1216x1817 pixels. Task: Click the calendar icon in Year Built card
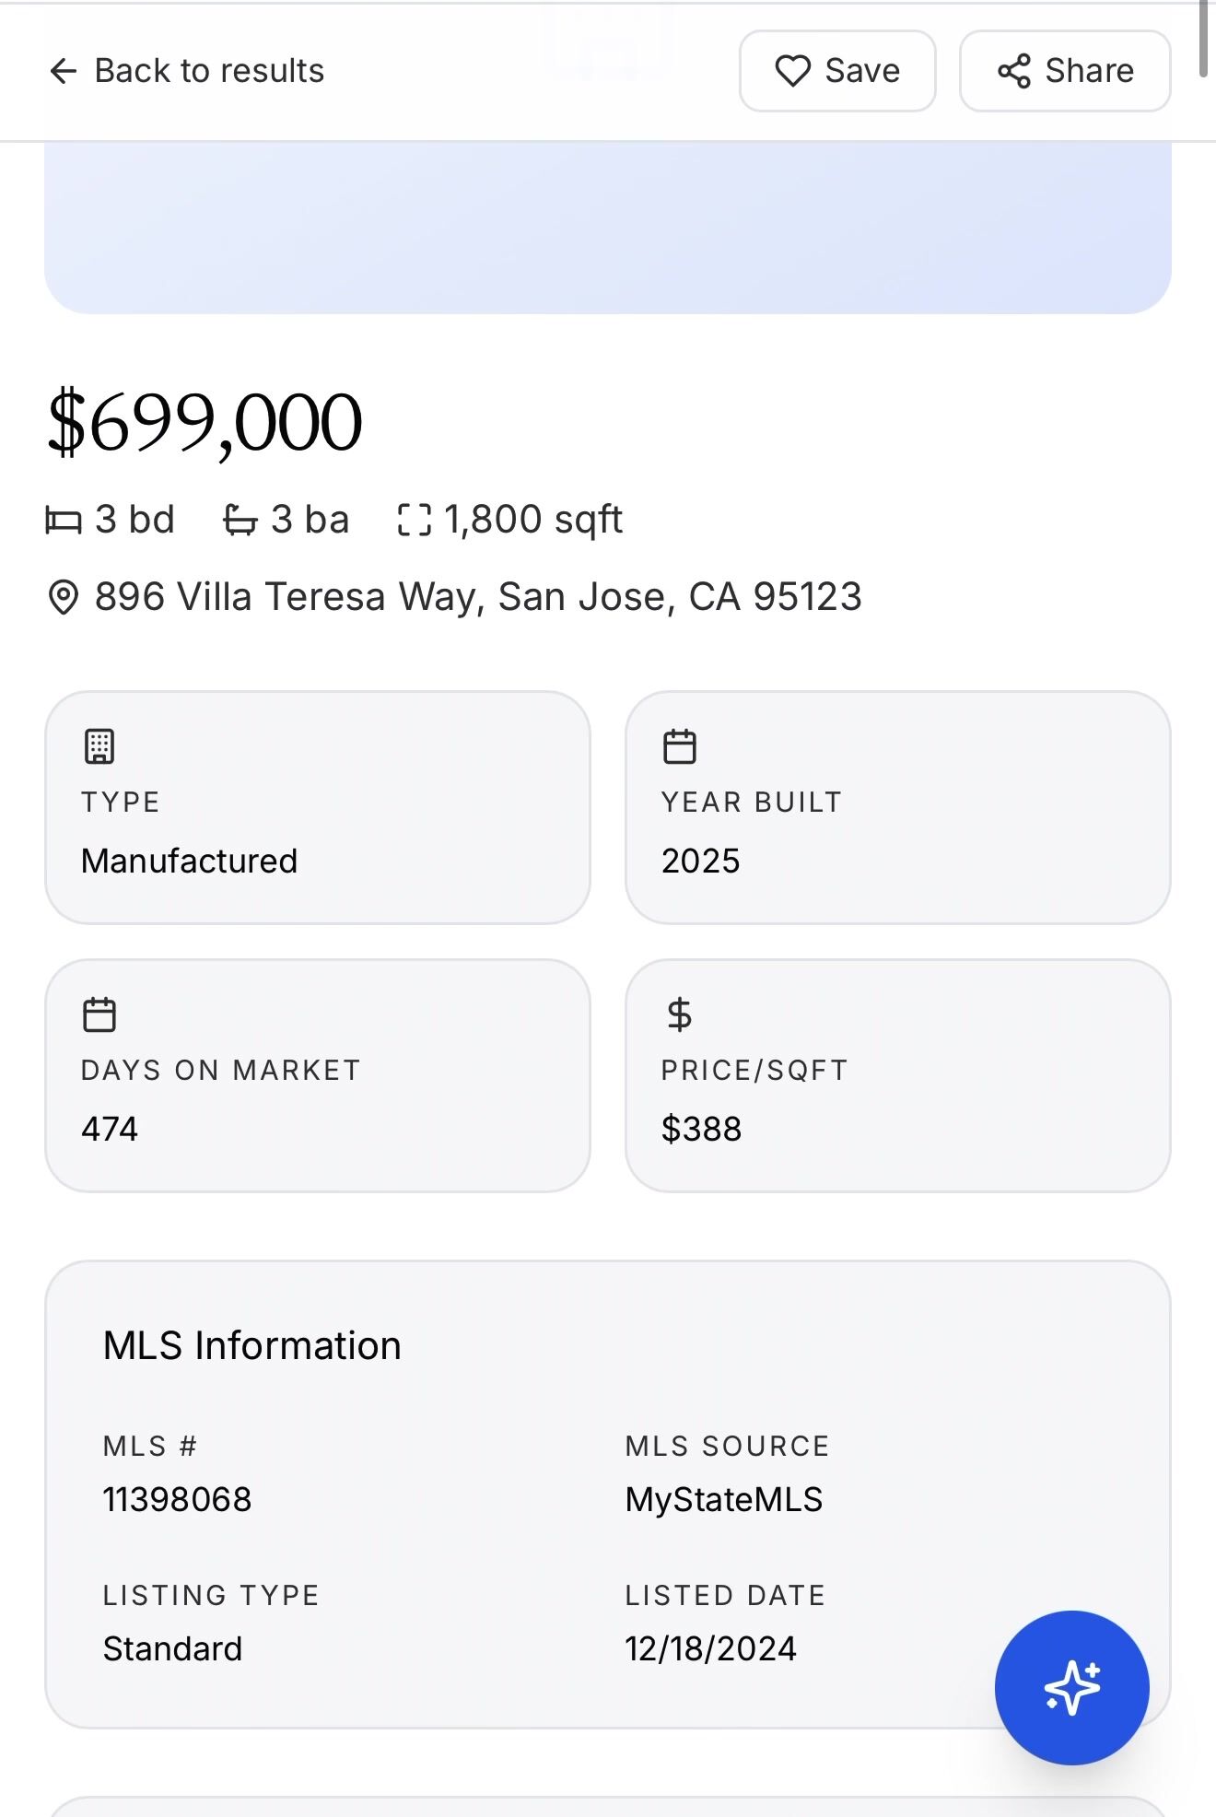tap(680, 746)
